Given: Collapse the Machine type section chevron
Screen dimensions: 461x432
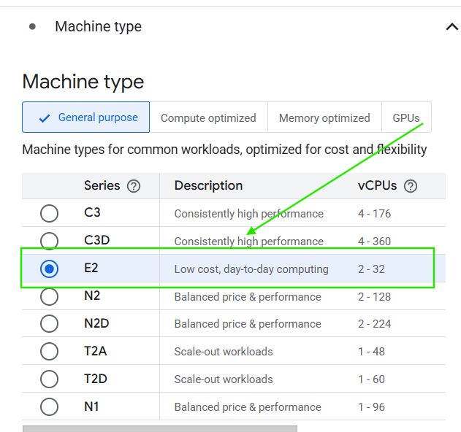Looking at the screenshot, I should coord(451,27).
